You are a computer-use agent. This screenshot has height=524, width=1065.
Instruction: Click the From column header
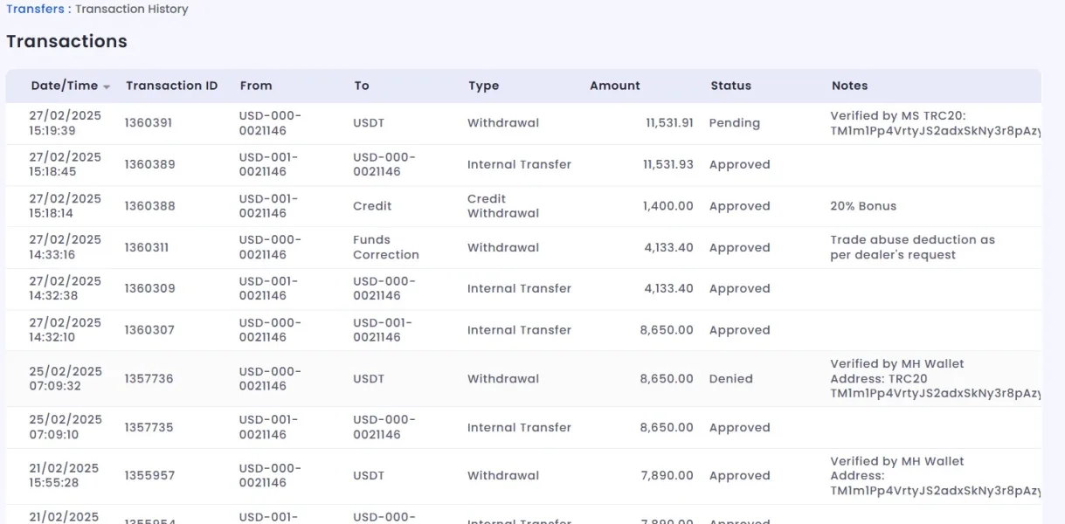tap(256, 86)
